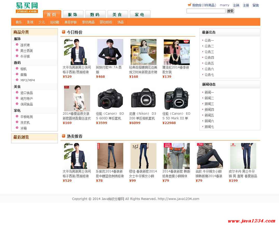Open 新闻五 in the news list
The image size is (279, 227).
point(209,115)
